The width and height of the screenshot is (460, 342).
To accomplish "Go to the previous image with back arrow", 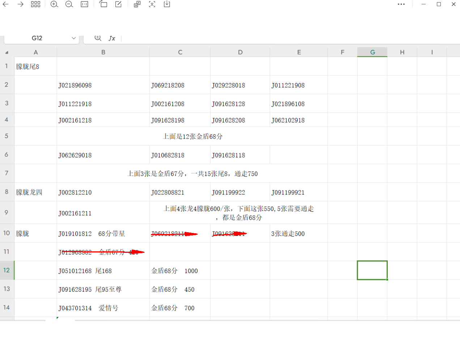I will (6, 4).
